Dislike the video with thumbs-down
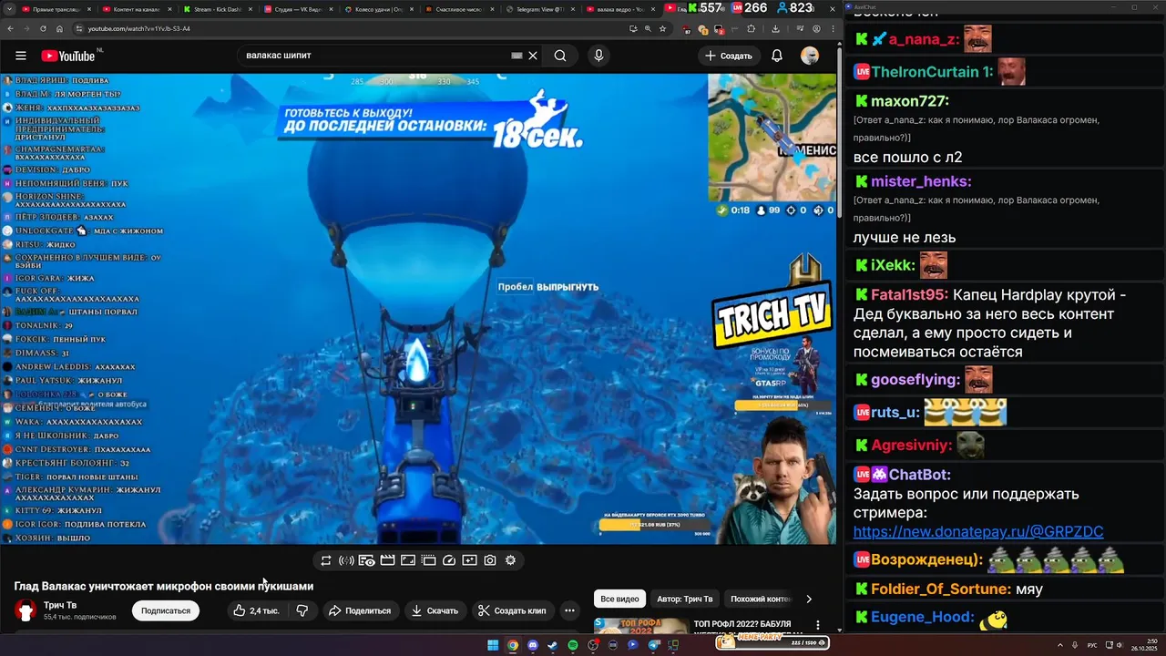This screenshot has width=1166, height=656. click(x=302, y=610)
